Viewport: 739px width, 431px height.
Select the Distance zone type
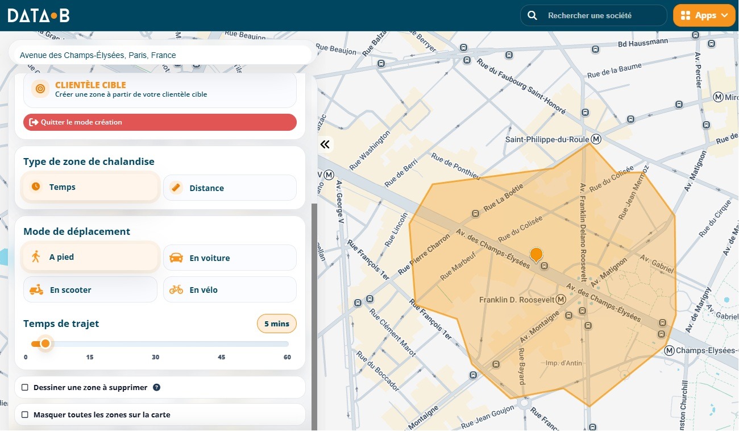[230, 188]
